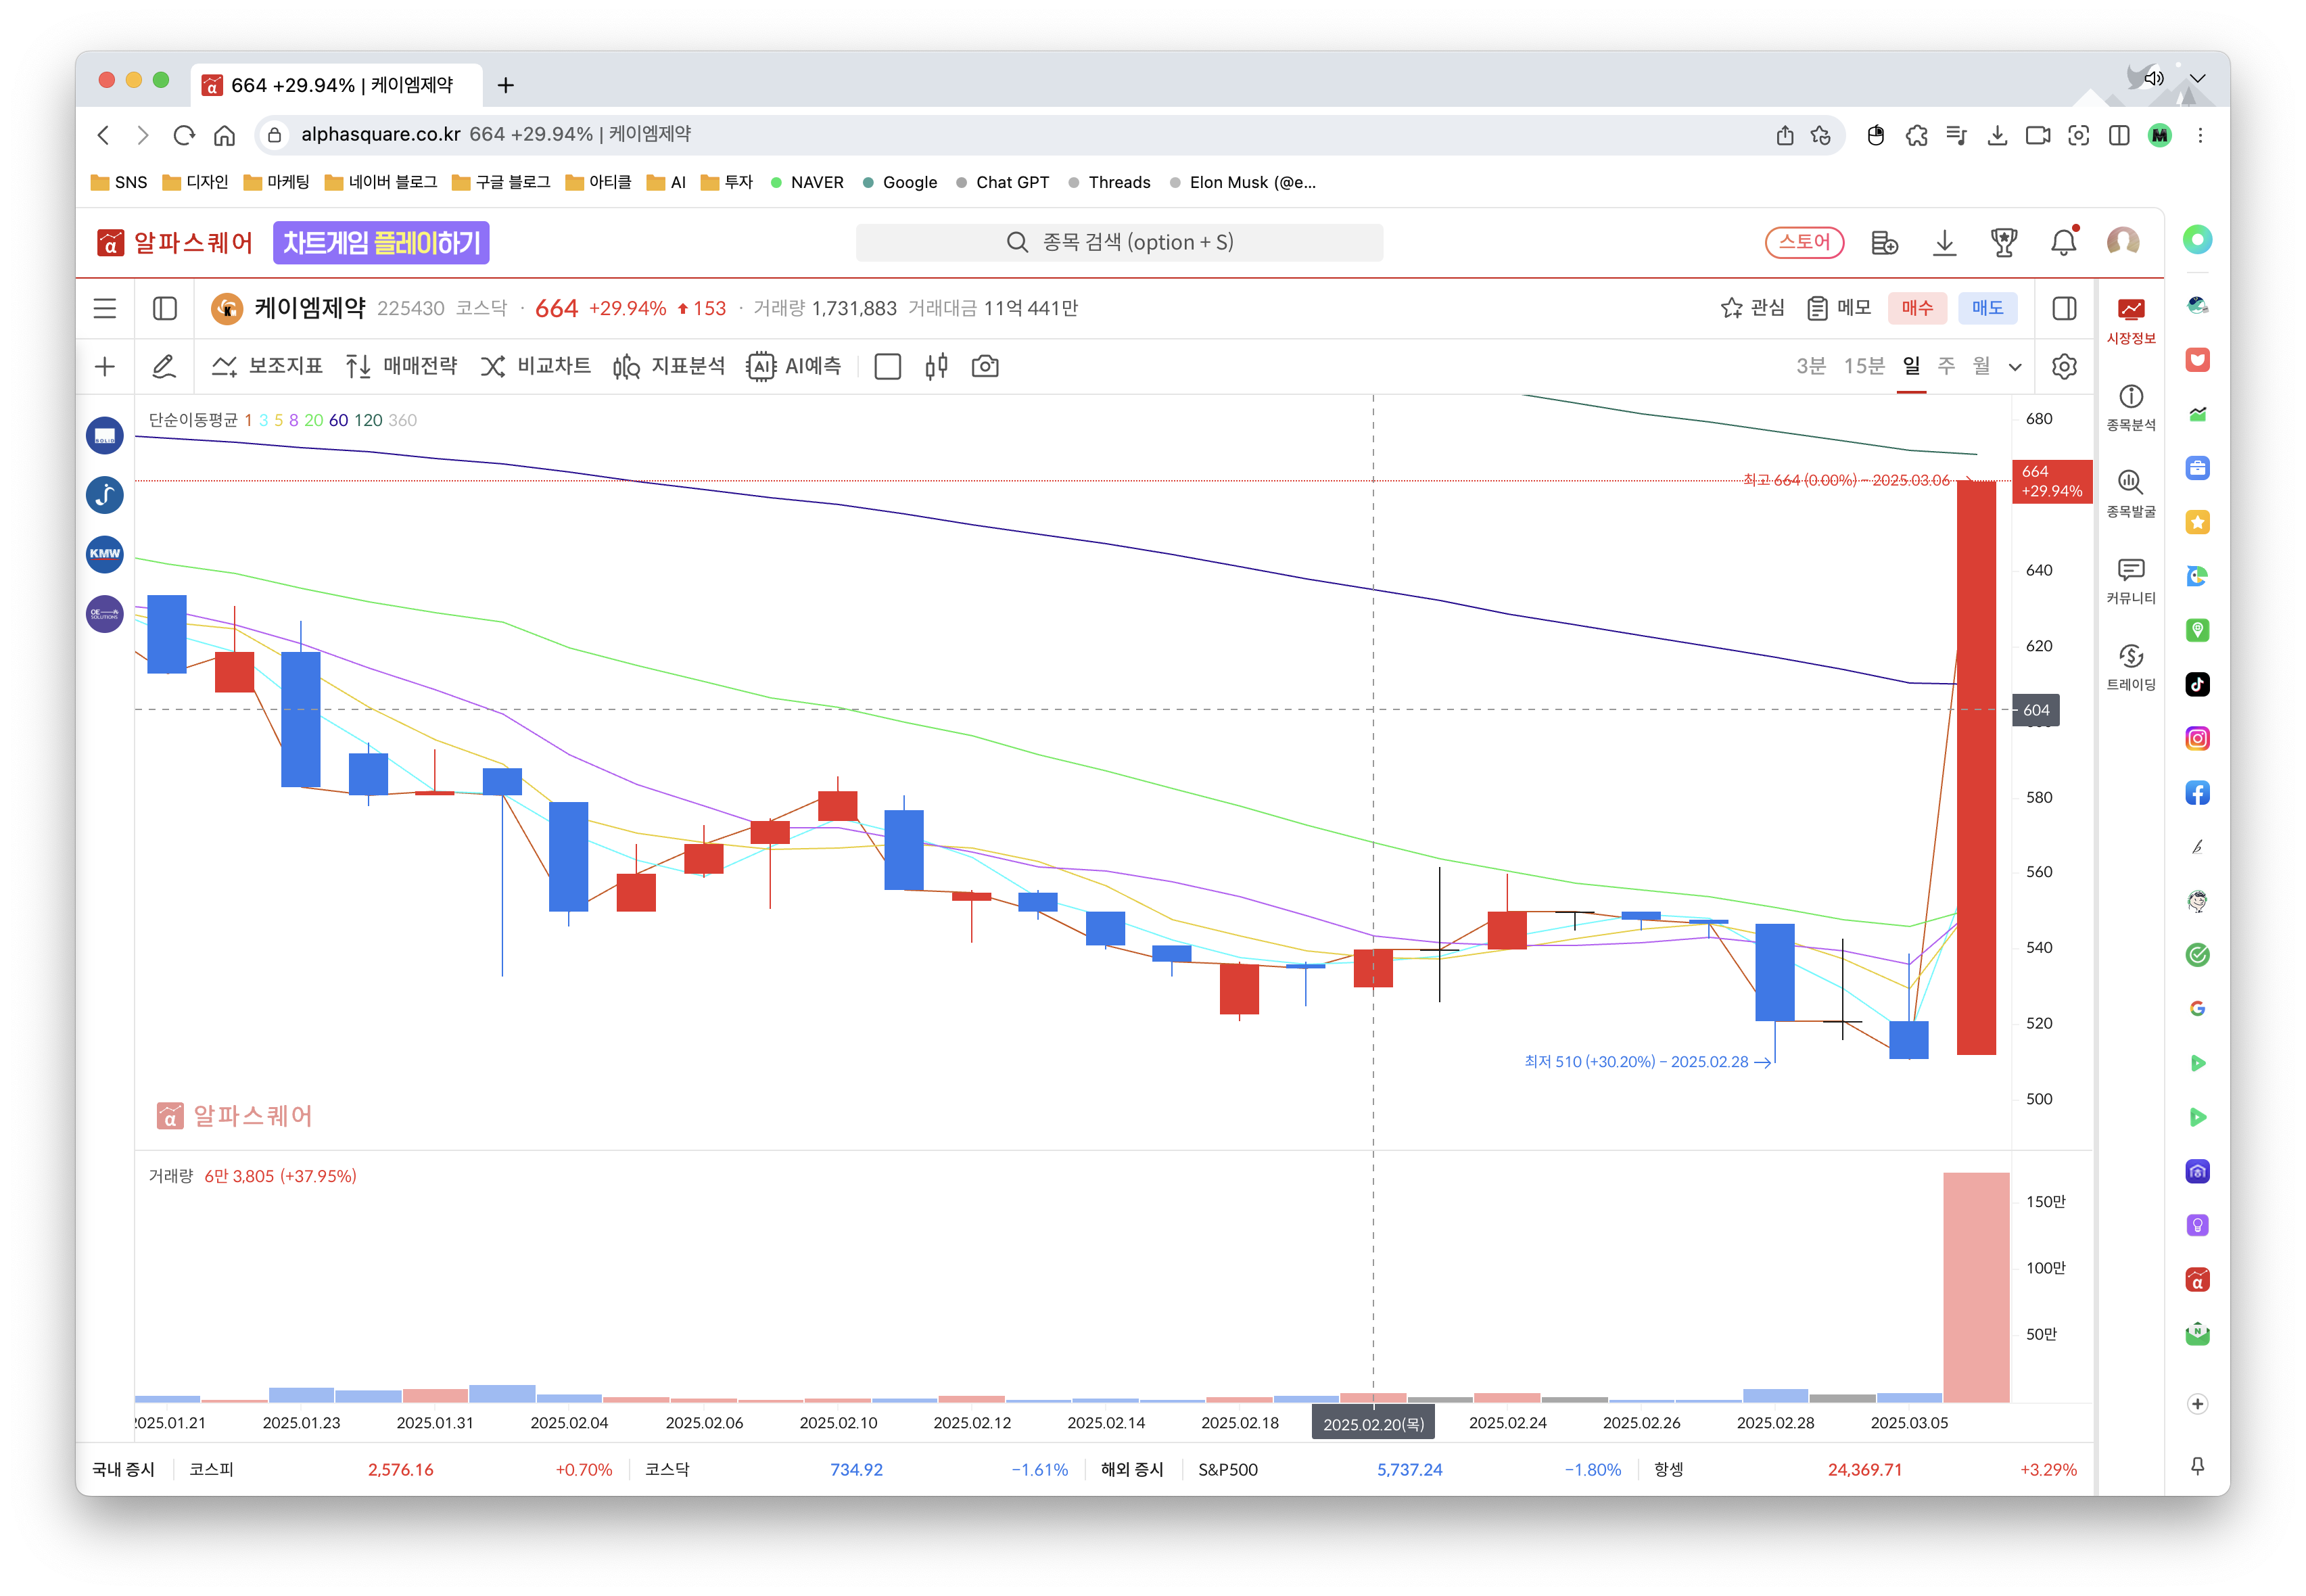2306x1596 pixels.
Task: Open Facebook in browser sidebar
Action: (2197, 793)
